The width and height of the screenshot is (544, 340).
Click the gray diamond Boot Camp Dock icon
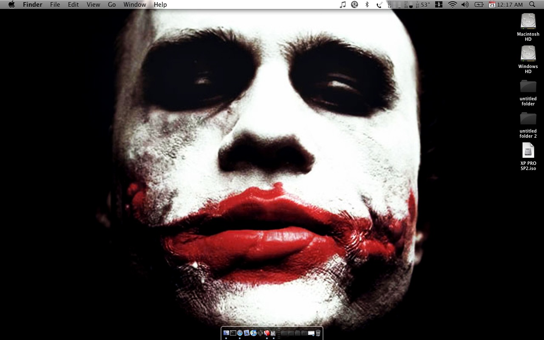click(x=260, y=333)
